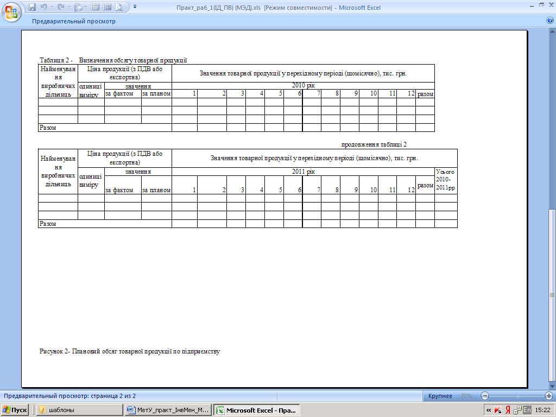Click the Undo arrow icon
This screenshot has width=556, height=417.
pyautogui.click(x=43, y=7)
